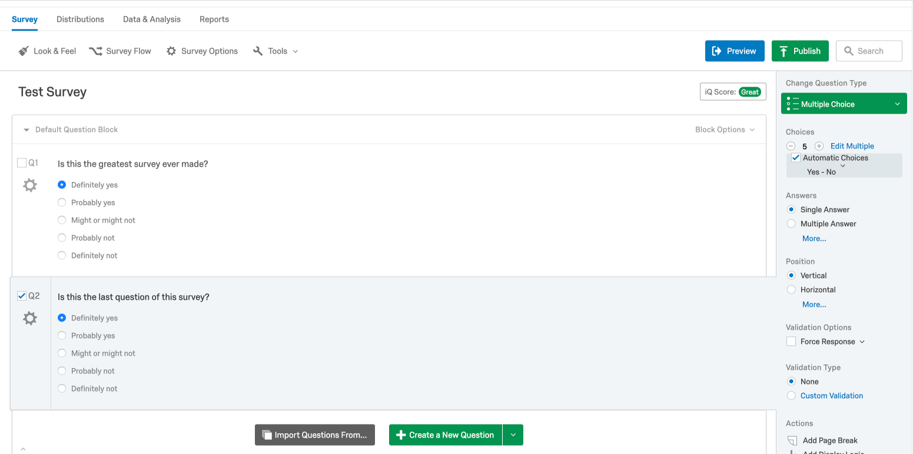The height and width of the screenshot is (454, 913).
Task: Click the Add Page Break action
Action: pos(822,440)
